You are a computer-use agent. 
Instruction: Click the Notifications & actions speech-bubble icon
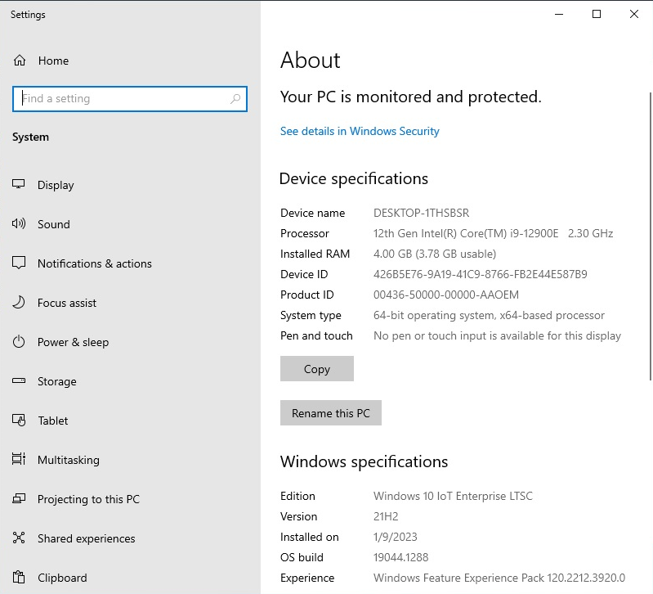pos(19,263)
